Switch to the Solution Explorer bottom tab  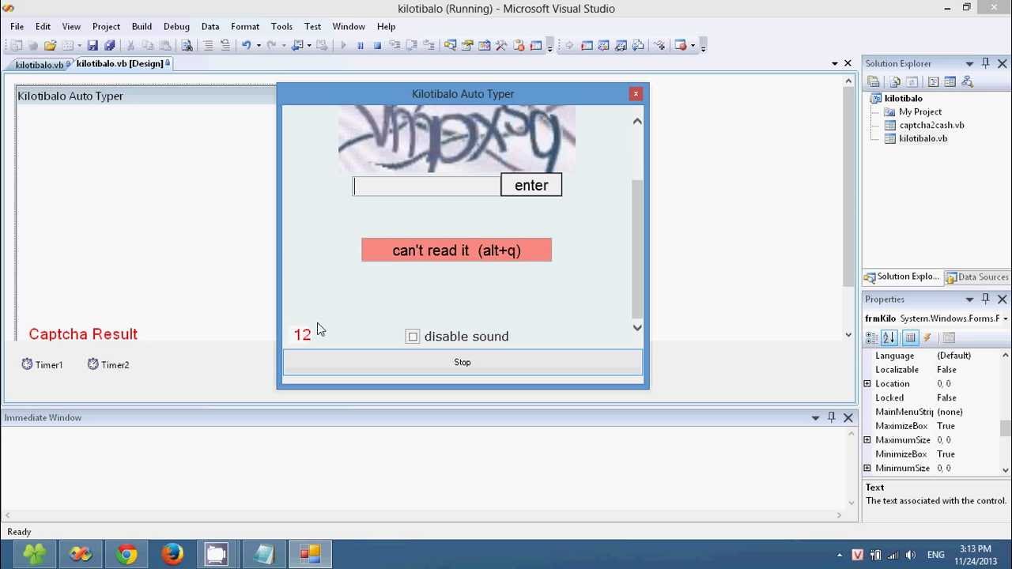pyautogui.click(x=902, y=277)
